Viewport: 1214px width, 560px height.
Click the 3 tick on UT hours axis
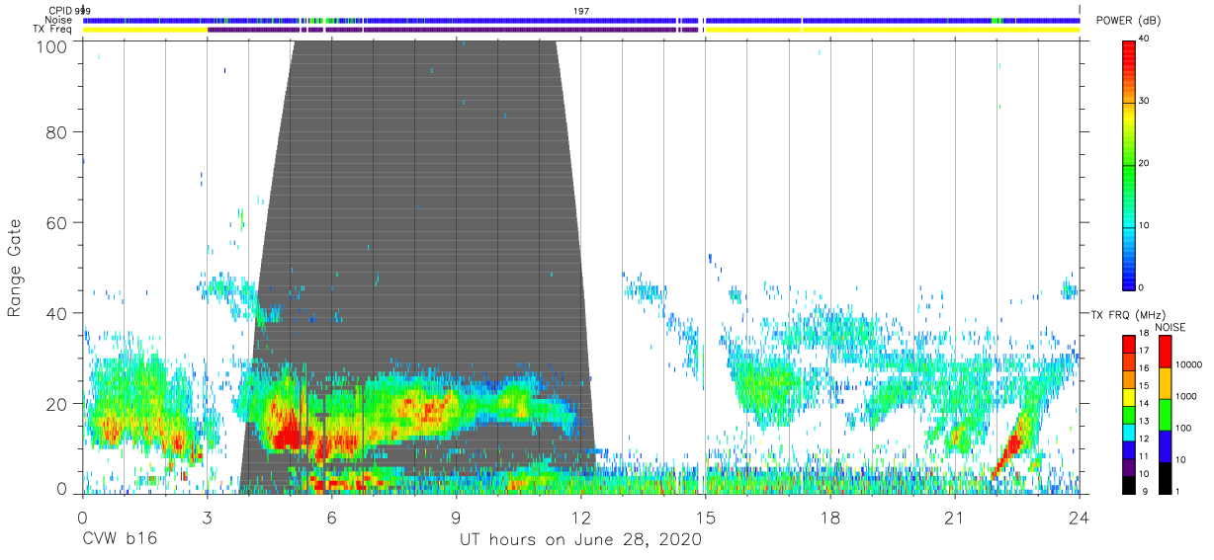point(207,518)
